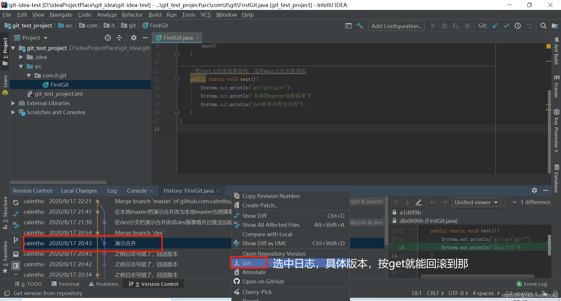
Task: Collapse the src folder node
Action: pyautogui.click(x=21, y=67)
